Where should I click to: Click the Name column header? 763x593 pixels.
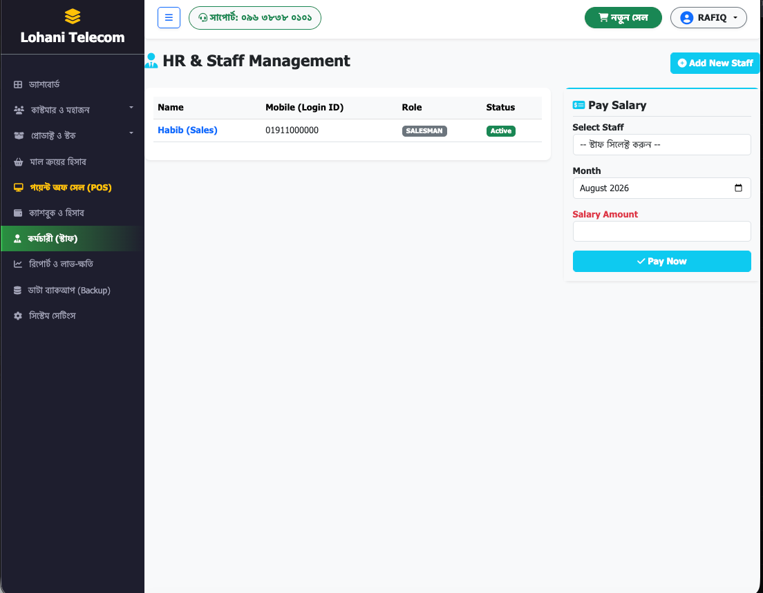pos(171,108)
